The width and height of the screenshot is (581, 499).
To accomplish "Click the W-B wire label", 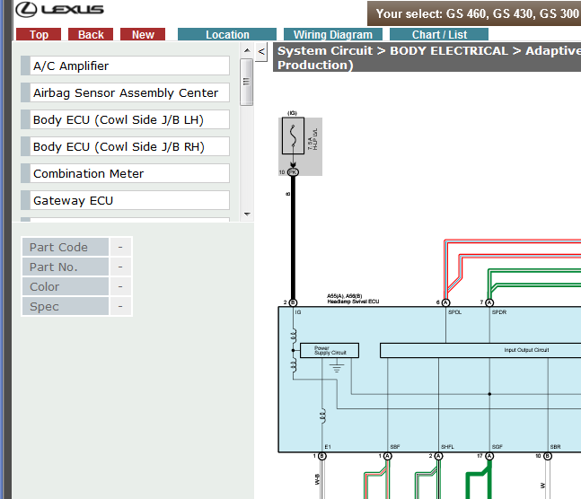I will (317, 479).
